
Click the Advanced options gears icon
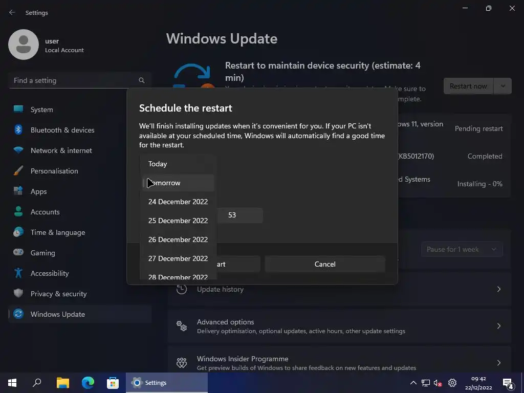pyautogui.click(x=182, y=326)
